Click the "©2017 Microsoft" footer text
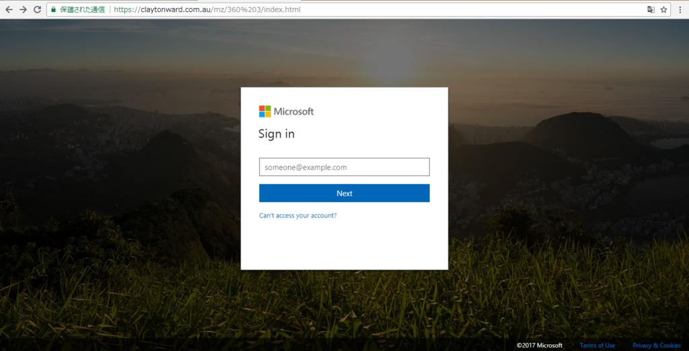This screenshot has width=689, height=351. pos(539,346)
